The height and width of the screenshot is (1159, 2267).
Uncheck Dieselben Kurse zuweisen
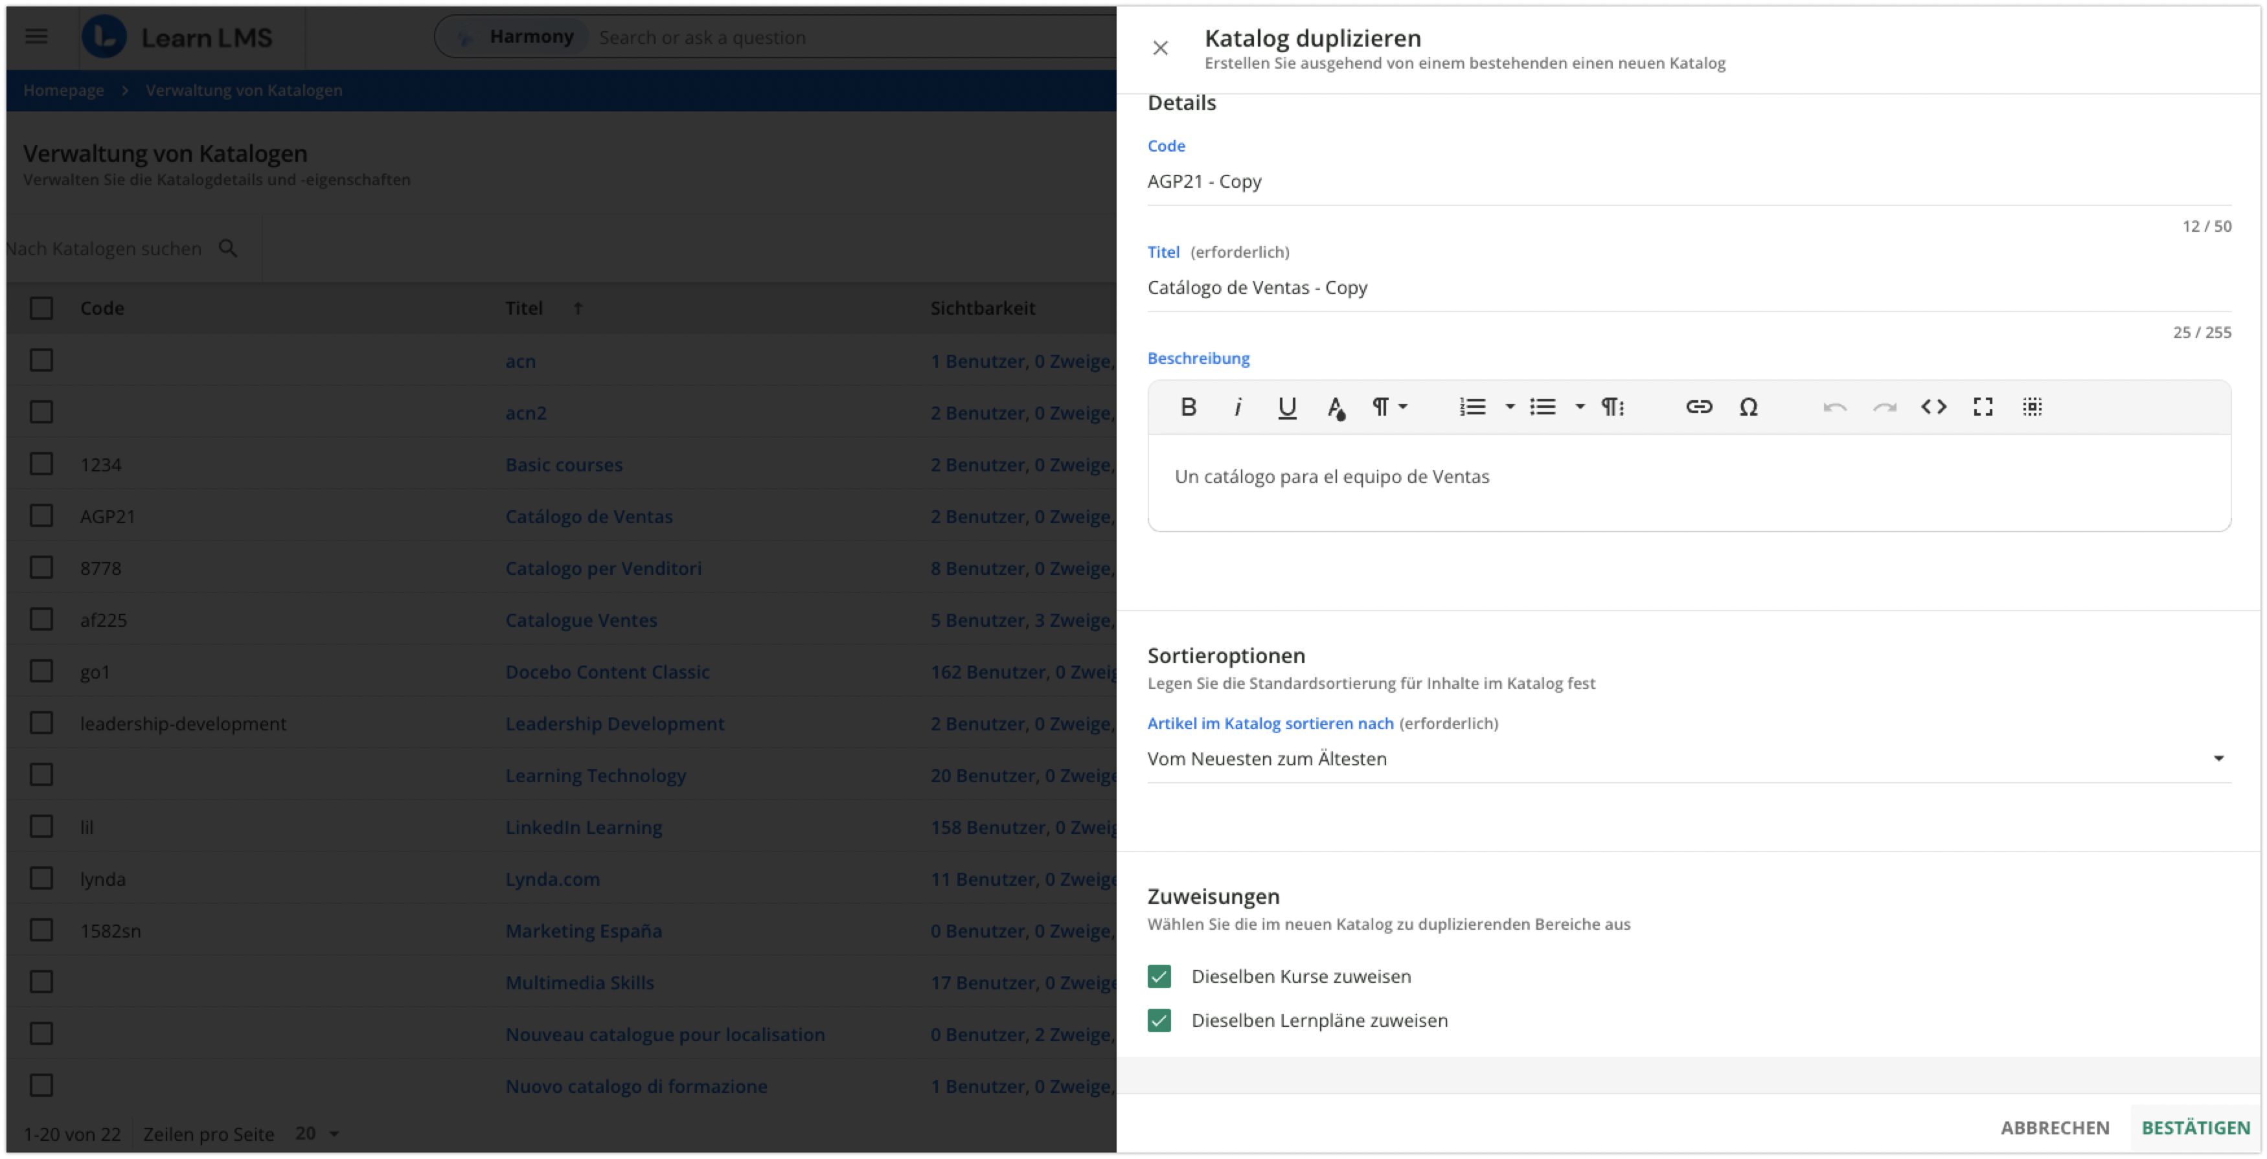point(1159,976)
